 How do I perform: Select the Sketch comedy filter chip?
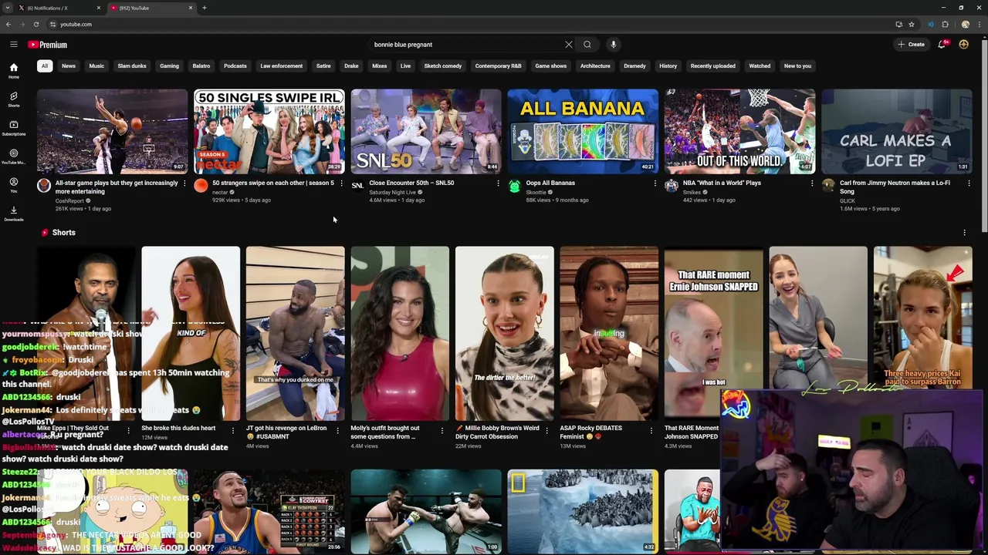(x=443, y=66)
